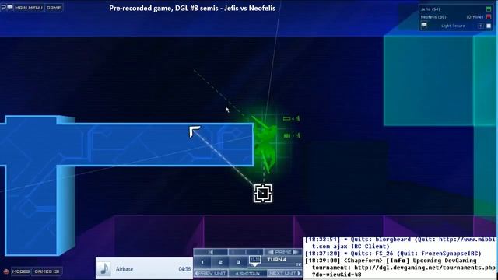Click the green square beside Jefis
The width and height of the screenshot is (498, 280).
click(x=489, y=9)
